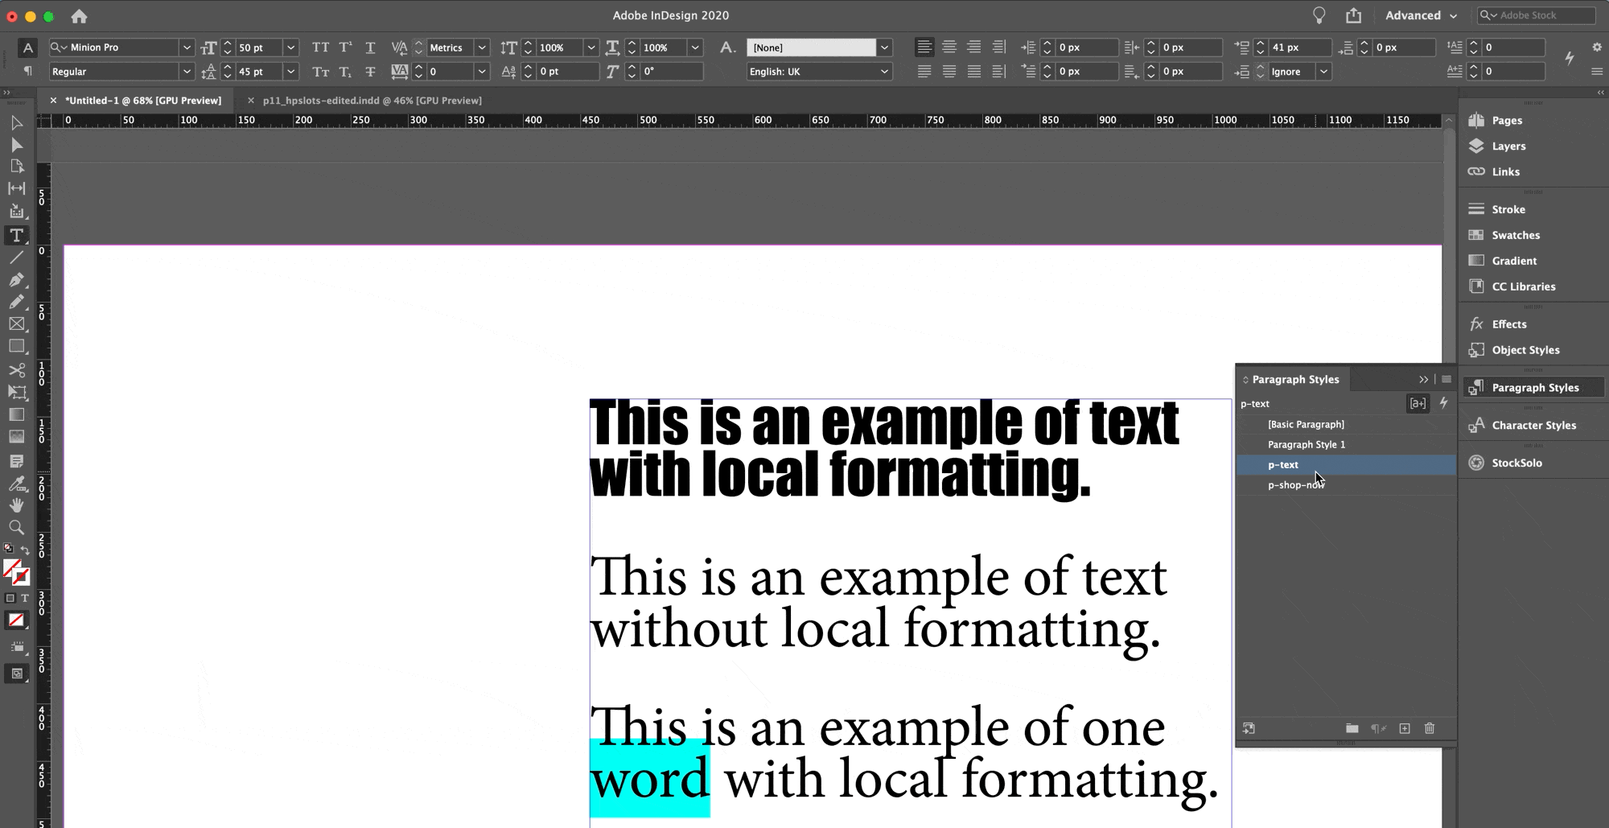Switch to p11_hpslots-edited.indd tab
This screenshot has height=828, width=1609.
372,101
